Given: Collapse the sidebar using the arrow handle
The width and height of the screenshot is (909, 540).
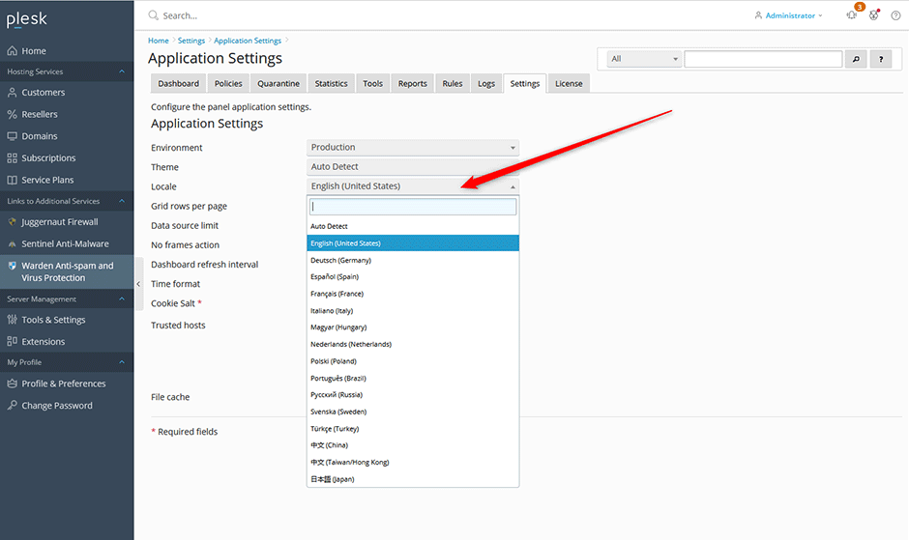Looking at the screenshot, I should (138, 284).
